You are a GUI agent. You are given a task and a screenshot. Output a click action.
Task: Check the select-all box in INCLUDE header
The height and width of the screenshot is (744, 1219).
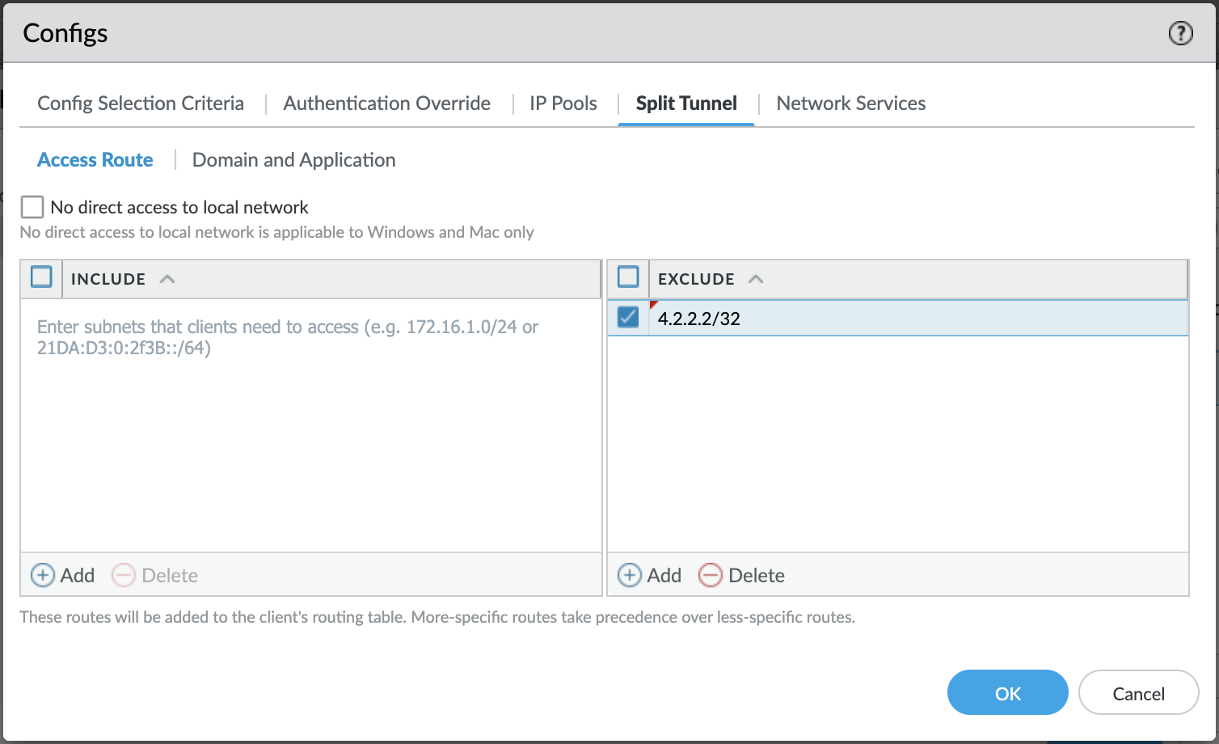pos(41,277)
